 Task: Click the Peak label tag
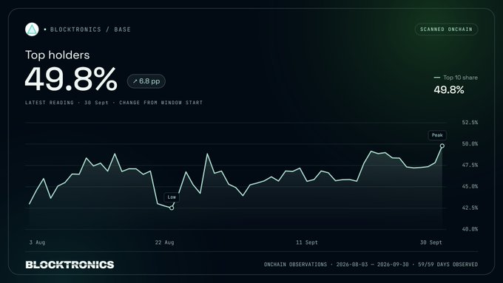coord(437,135)
